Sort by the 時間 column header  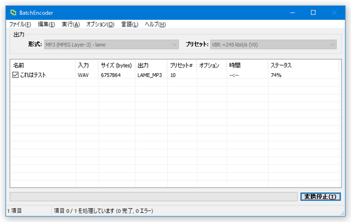pyautogui.click(x=248, y=65)
